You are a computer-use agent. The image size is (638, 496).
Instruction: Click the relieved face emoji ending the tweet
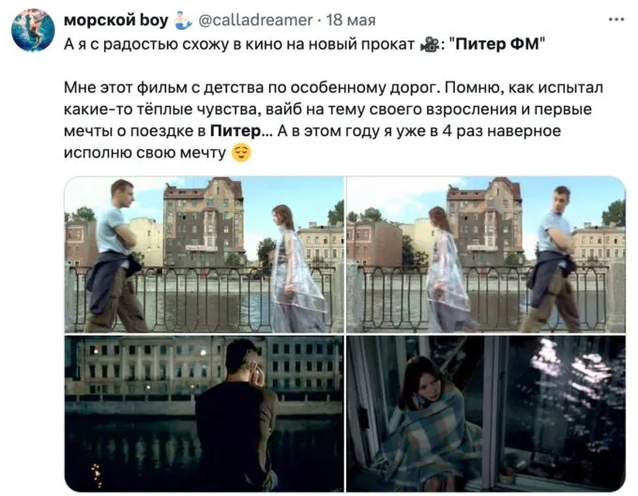pos(241,153)
